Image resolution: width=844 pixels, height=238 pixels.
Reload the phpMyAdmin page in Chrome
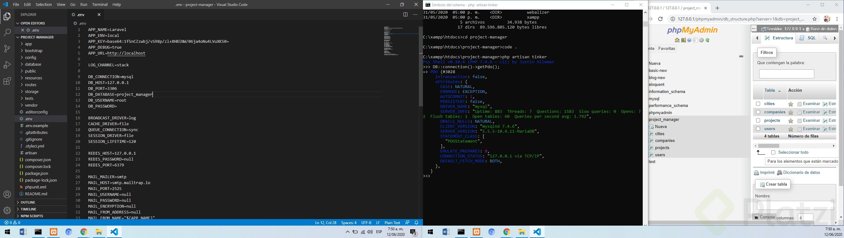pos(660,19)
